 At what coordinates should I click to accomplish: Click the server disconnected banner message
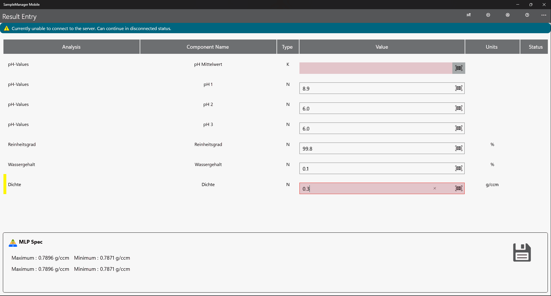pos(91,28)
